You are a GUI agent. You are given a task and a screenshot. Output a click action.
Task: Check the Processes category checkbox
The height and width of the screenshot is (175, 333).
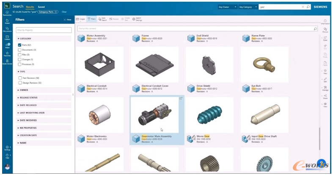click(19, 64)
